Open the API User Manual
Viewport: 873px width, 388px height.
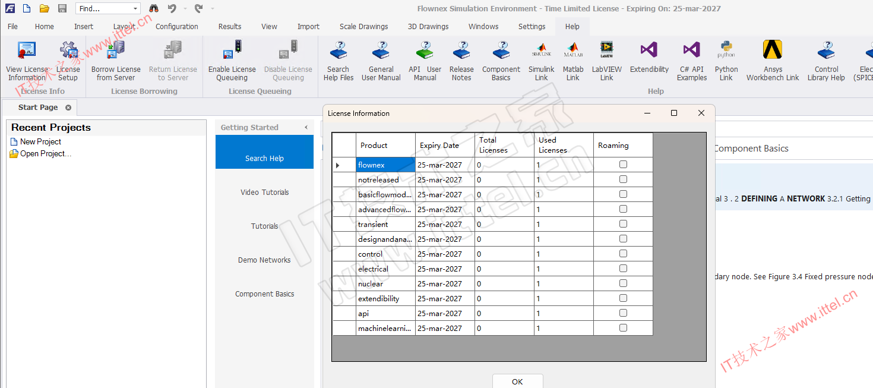[425, 61]
